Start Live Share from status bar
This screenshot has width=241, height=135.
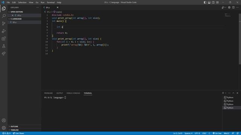pos(18,133)
